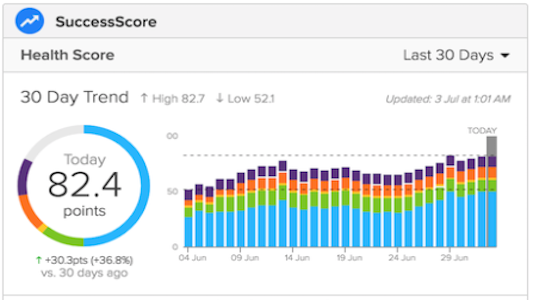Click the TODAY label above the chart

click(482, 131)
